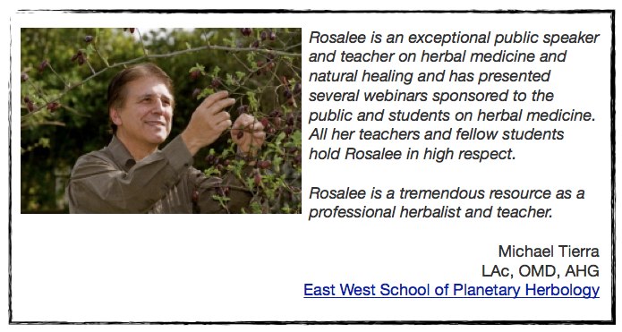
Task: Select the name Michael Tierra
Action: click(x=549, y=251)
